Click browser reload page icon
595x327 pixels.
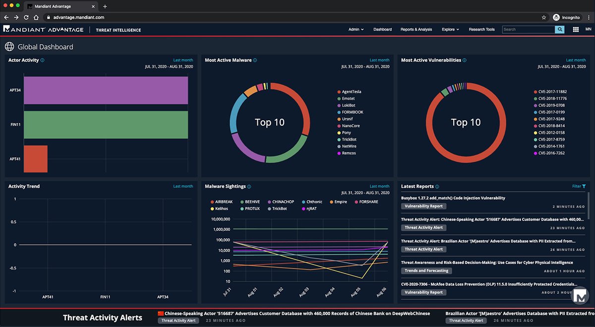pos(26,17)
